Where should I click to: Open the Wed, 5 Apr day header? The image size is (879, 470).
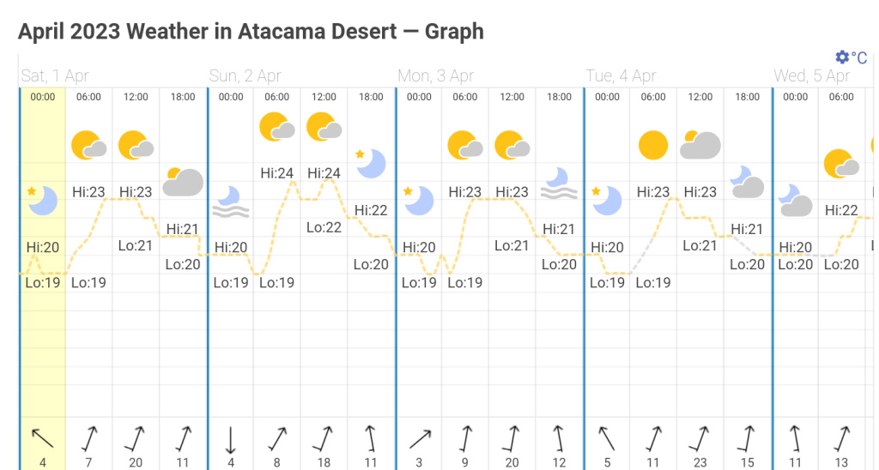tap(812, 75)
